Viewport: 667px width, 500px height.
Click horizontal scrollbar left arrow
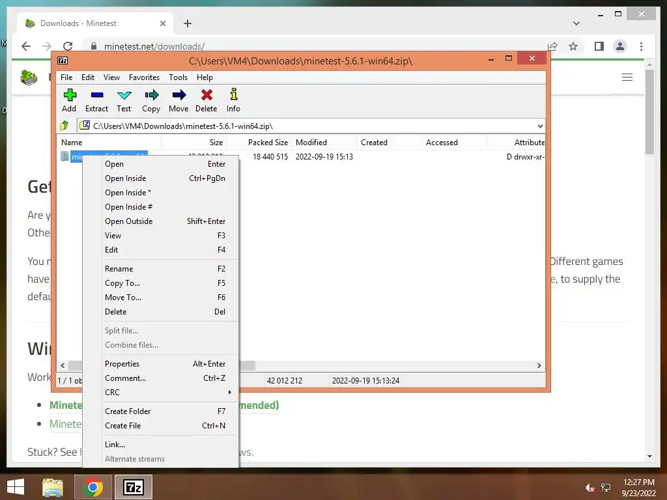pos(63,366)
